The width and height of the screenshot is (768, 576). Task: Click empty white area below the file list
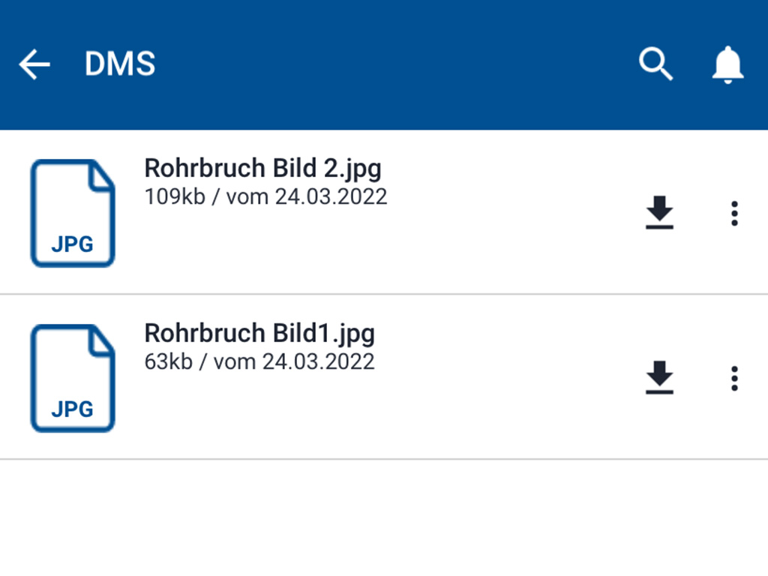(x=384, y=517)
